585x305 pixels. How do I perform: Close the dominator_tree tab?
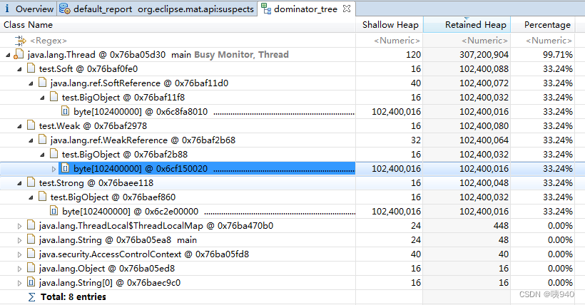347,9
